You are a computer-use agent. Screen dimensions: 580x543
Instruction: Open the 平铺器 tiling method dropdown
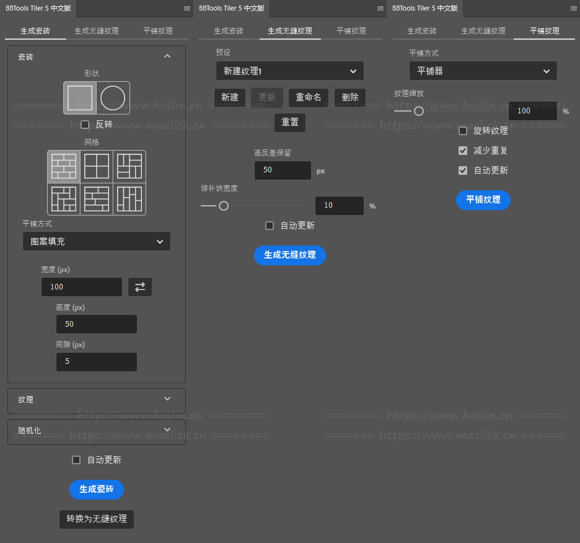pos(483,71)
